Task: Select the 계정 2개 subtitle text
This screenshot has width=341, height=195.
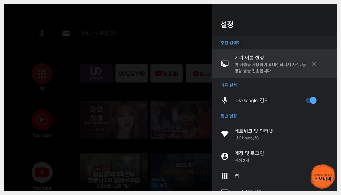Action: point(242,161)
